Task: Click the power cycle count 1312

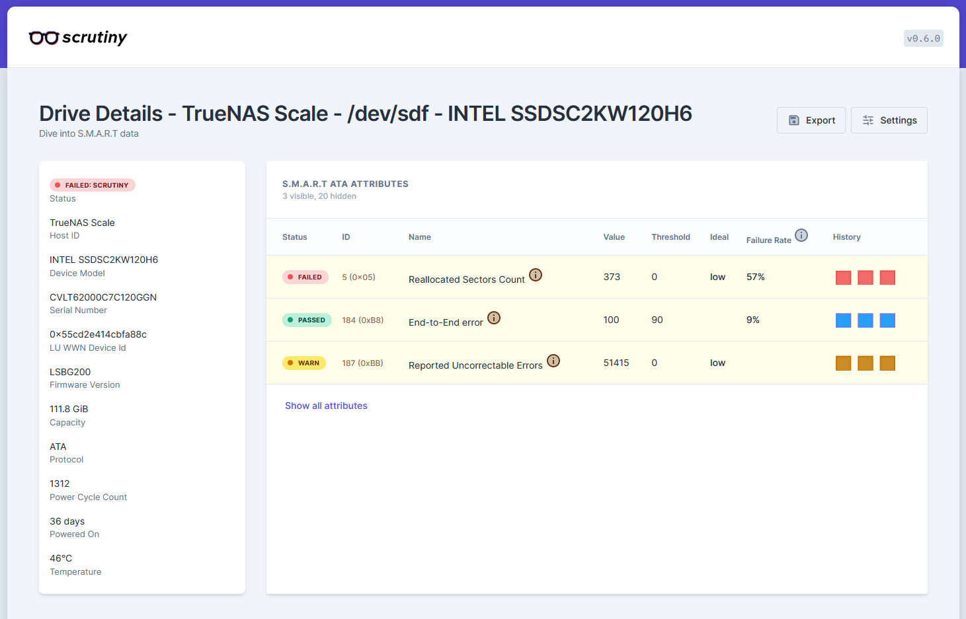Action: click(60, 484)
